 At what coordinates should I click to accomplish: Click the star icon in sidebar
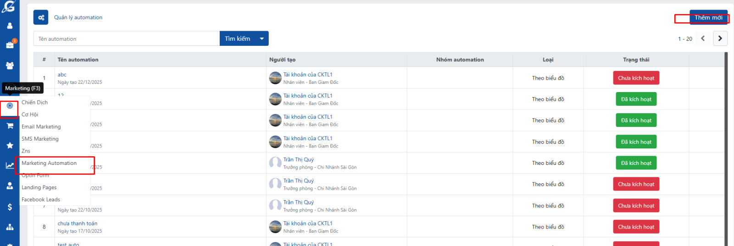tap(10, 145)
